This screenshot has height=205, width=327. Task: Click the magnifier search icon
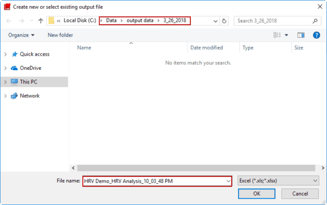coord(315,21)
